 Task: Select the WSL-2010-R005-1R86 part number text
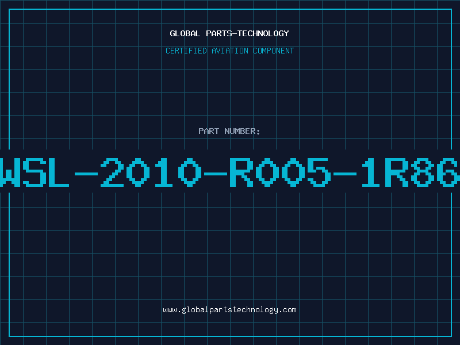(230, 172)
